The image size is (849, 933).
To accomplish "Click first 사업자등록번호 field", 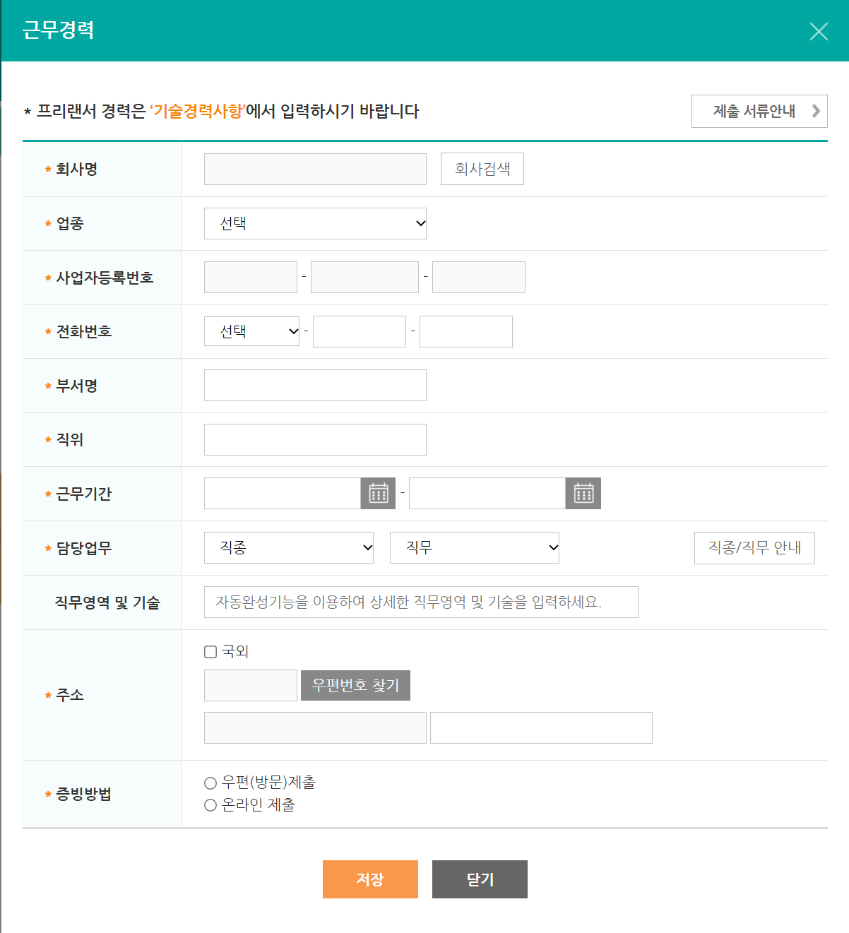I will point(251,277).
